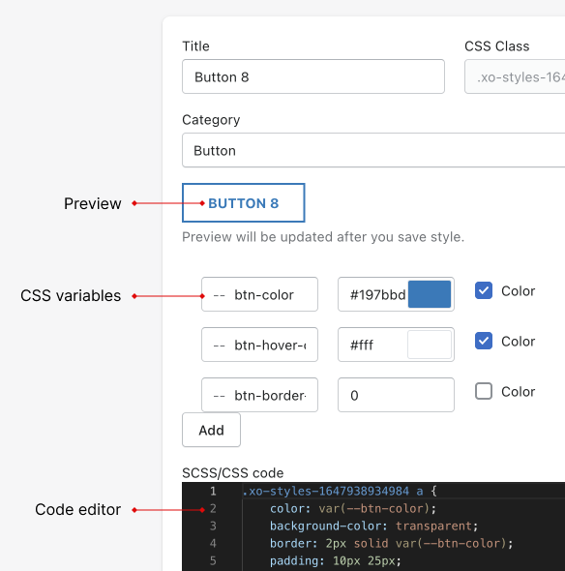
Task: Click the #fff hex value field
Action: tap(372, 345)
